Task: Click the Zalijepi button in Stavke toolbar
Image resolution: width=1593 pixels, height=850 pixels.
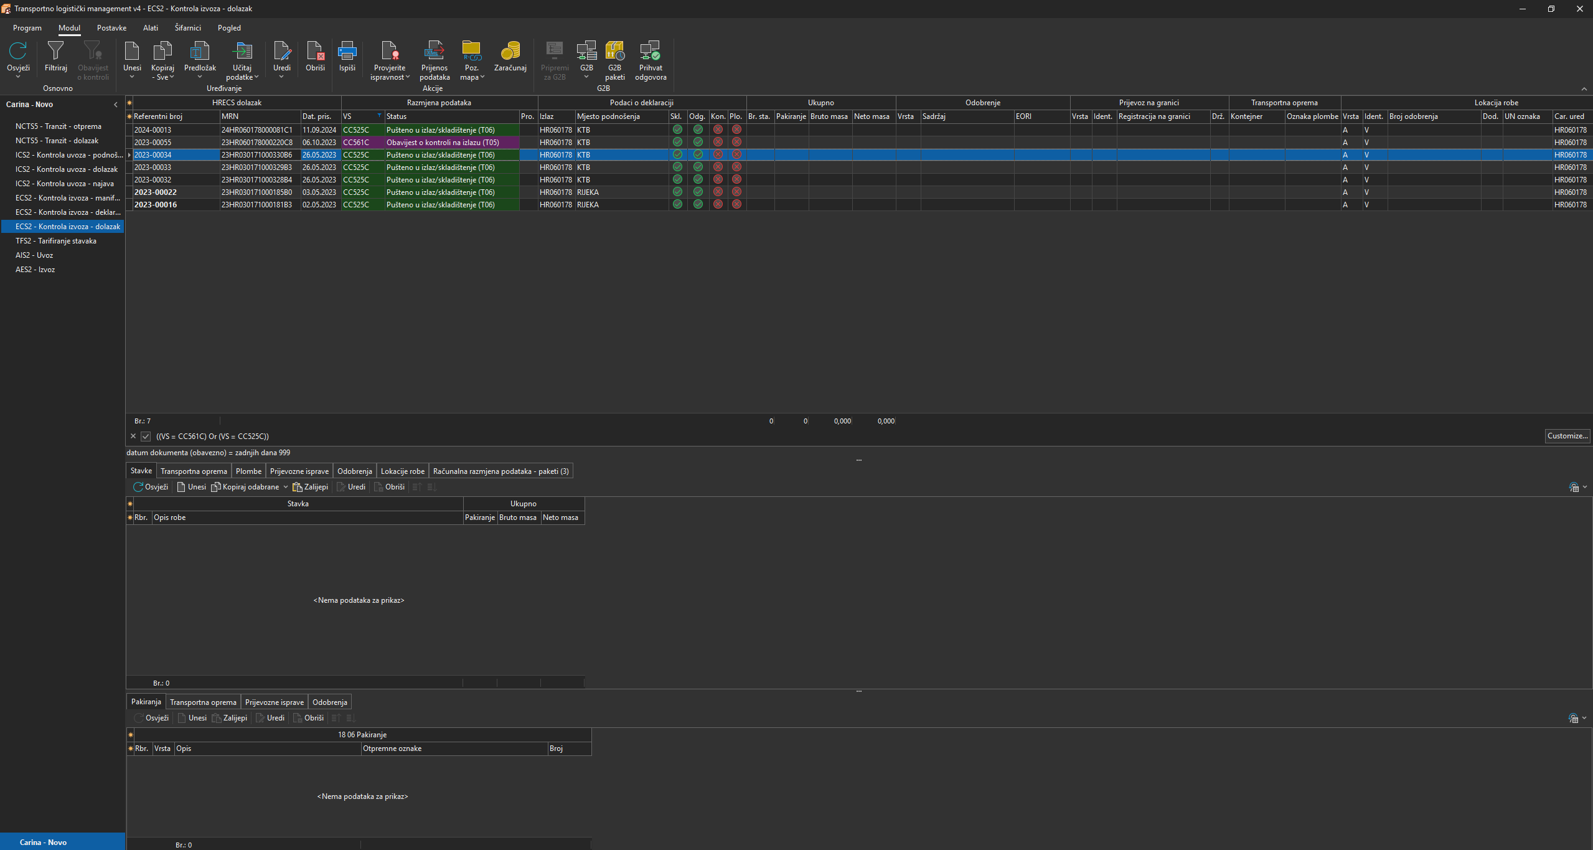Action: click(310, 487)
